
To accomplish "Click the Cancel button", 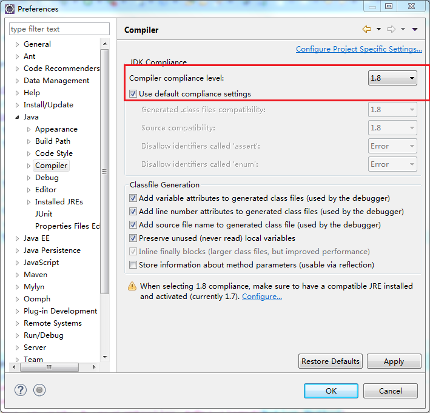I will coord(390,391).
